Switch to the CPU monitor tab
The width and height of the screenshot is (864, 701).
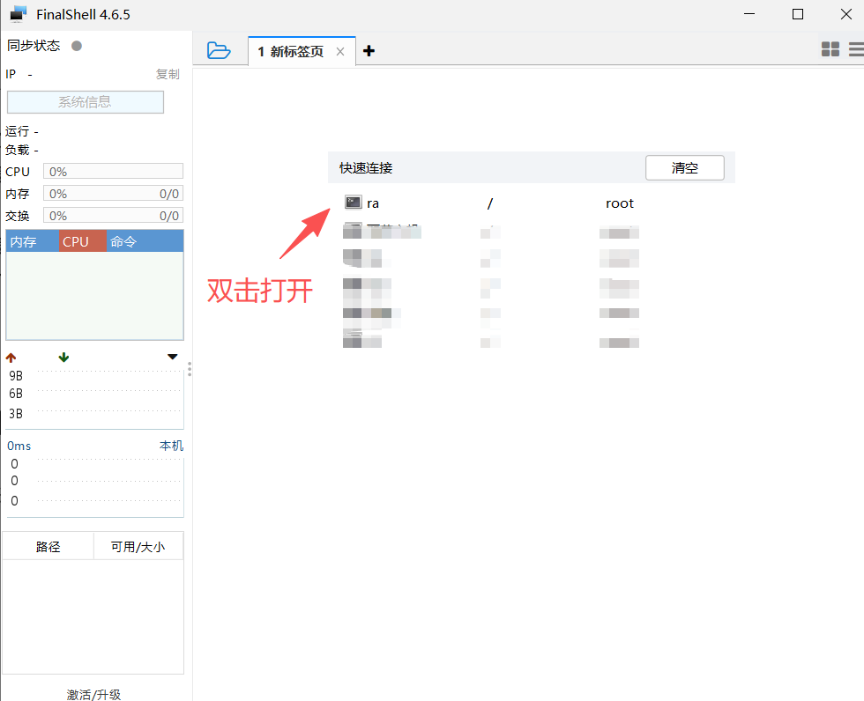pyautogui.click(x=82, y=240)
